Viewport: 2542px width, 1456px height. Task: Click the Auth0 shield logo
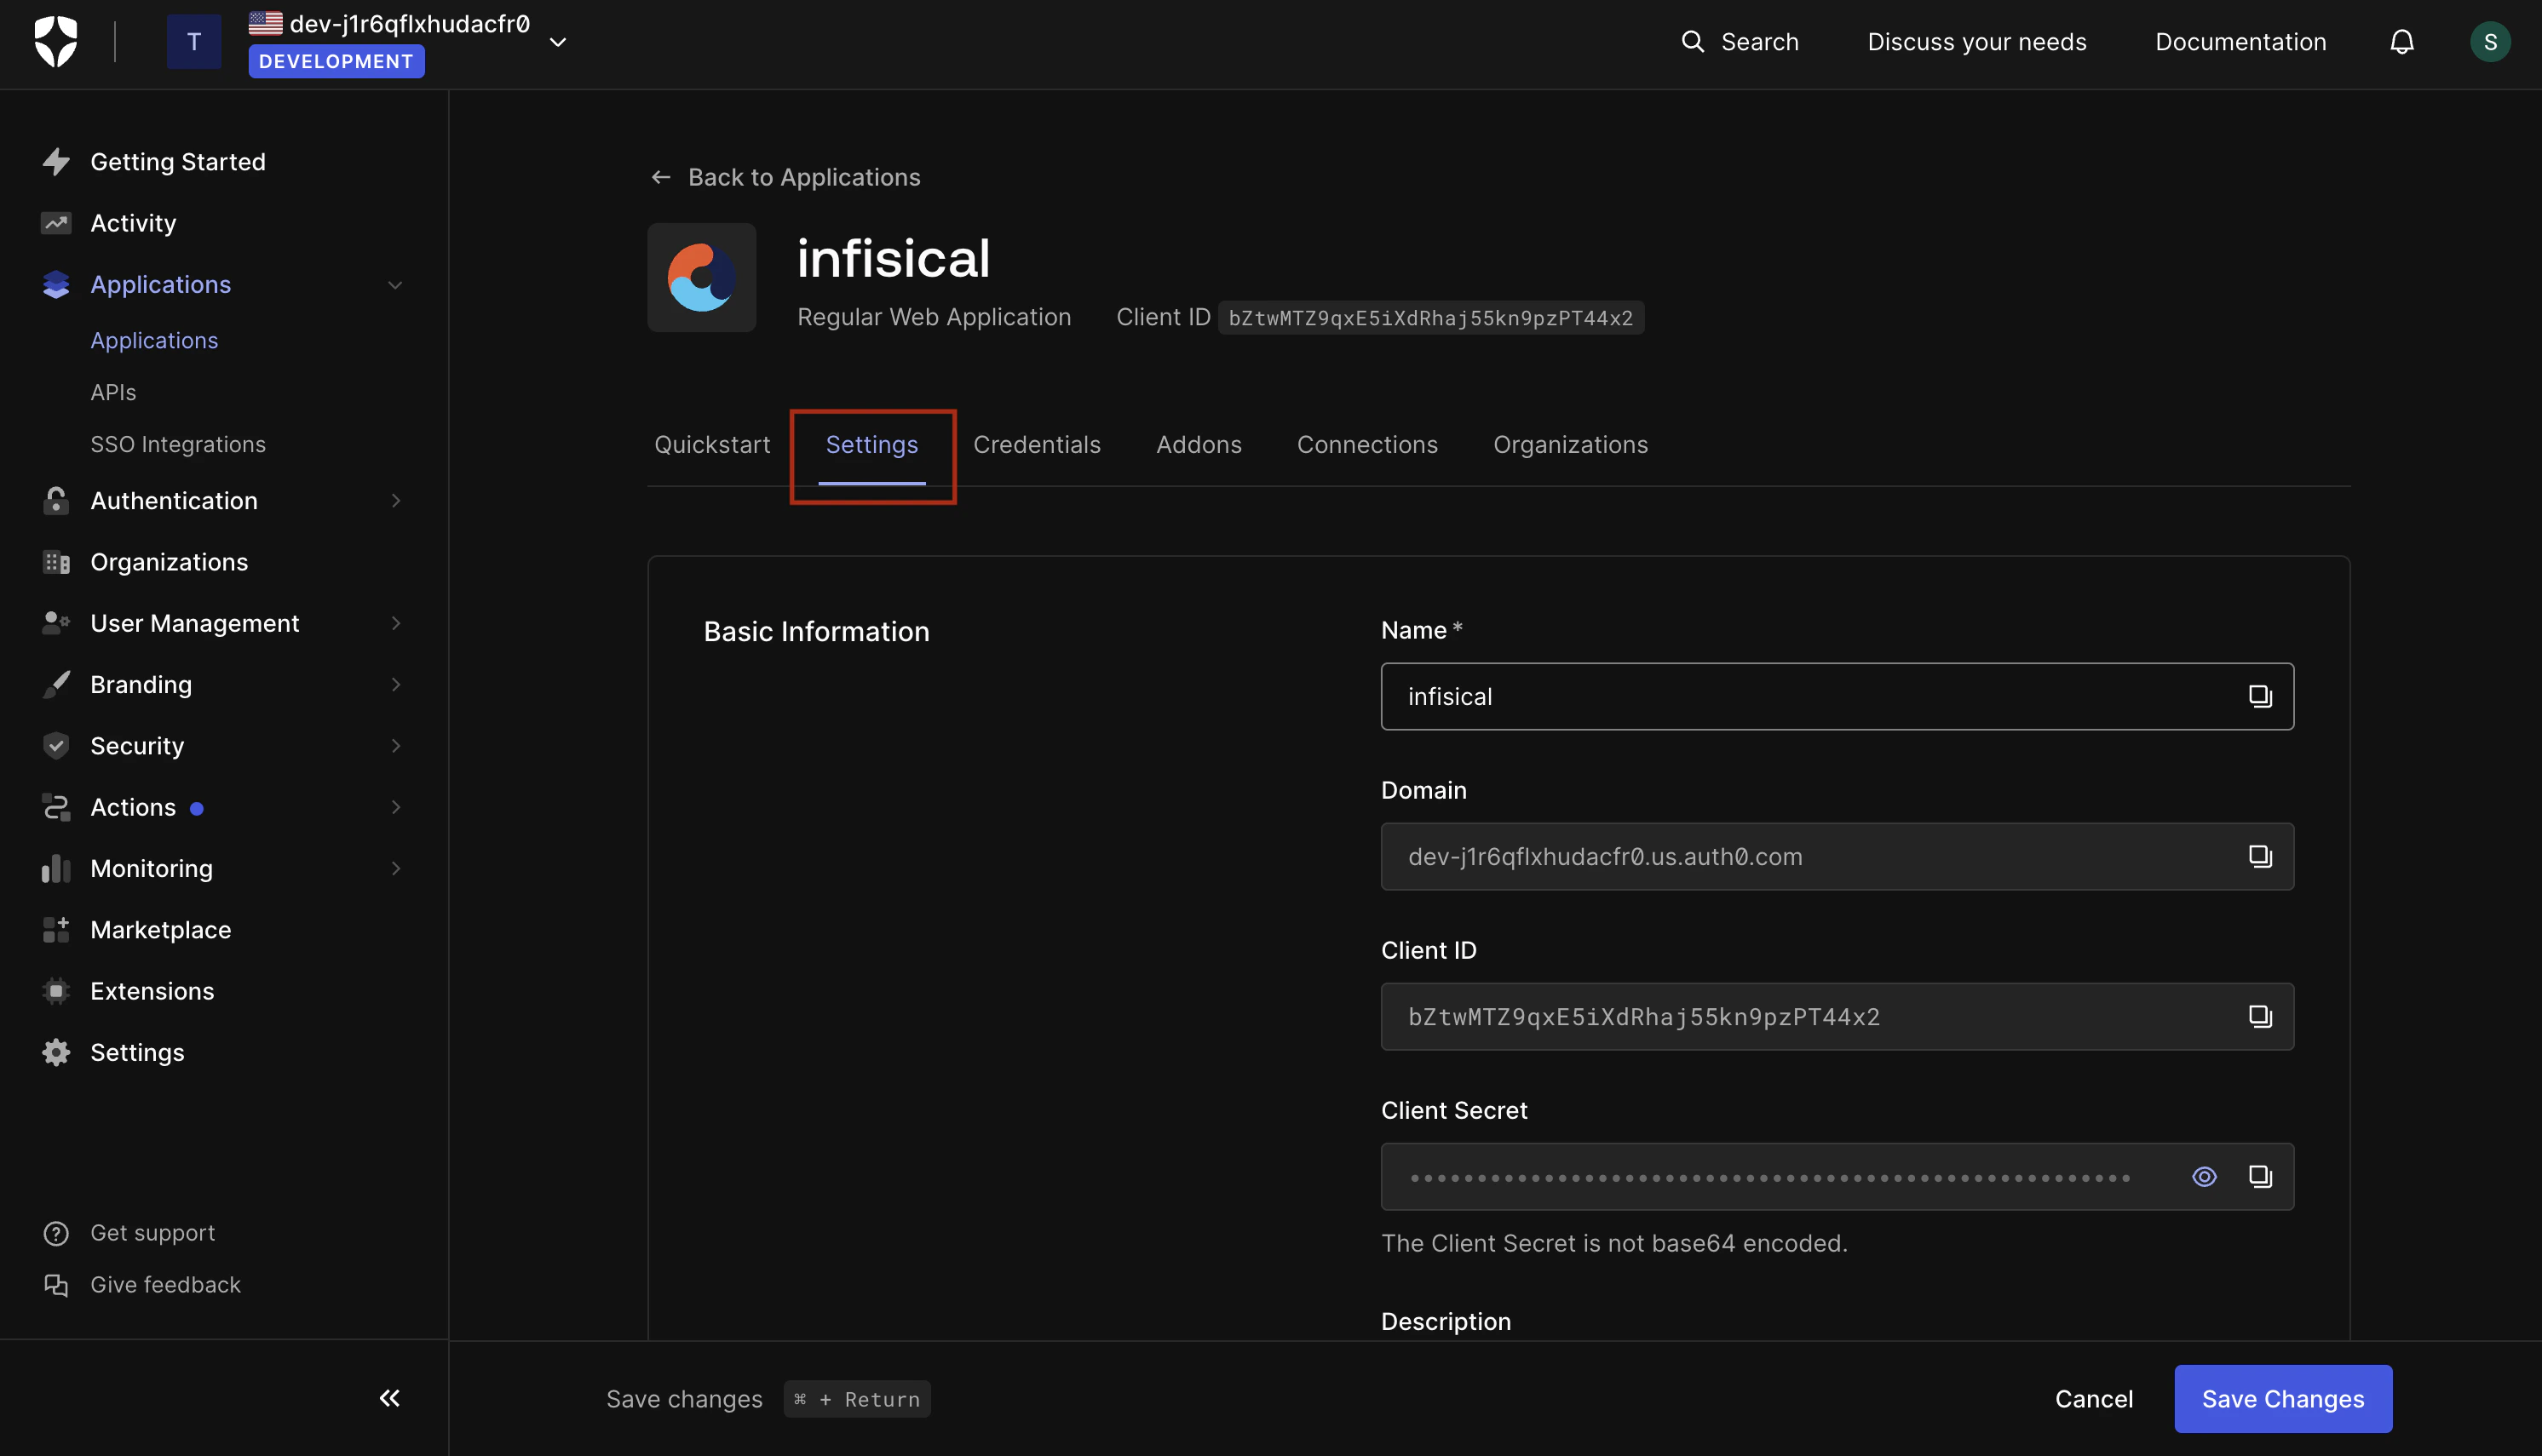55,42
